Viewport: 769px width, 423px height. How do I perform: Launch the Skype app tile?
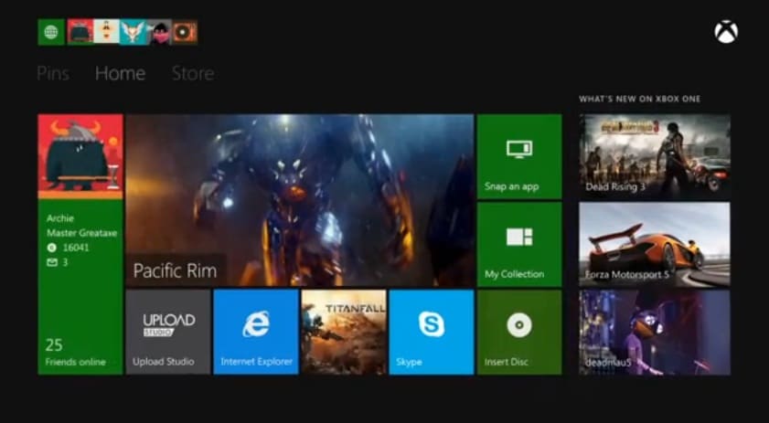432,332
